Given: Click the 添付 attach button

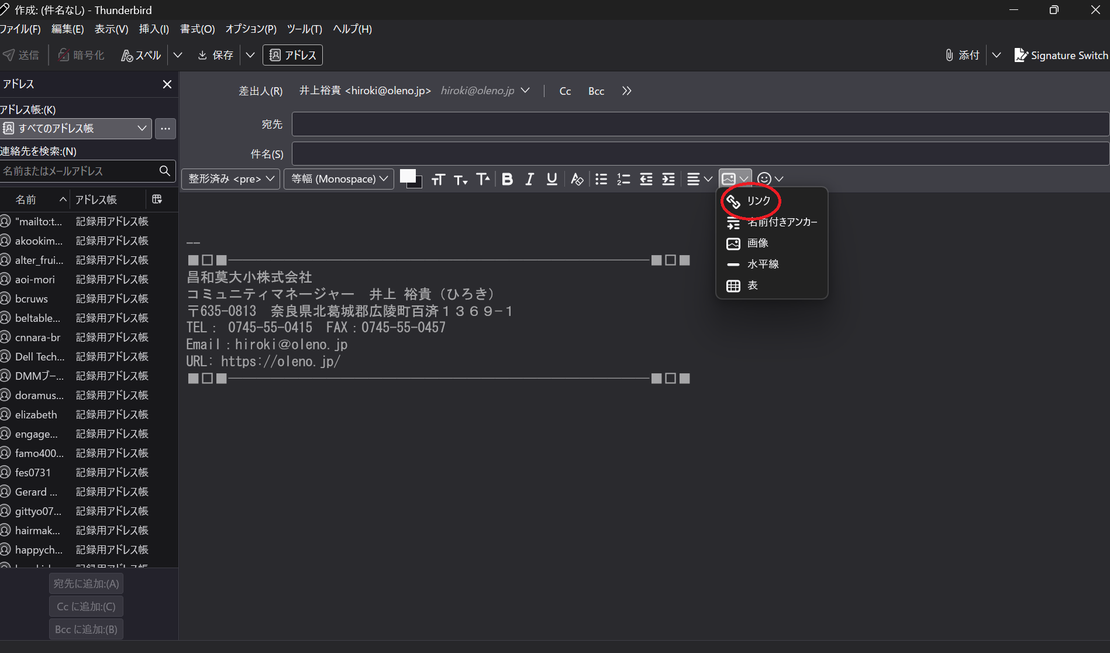Looking at the screenshot, I should pos(963,55).
